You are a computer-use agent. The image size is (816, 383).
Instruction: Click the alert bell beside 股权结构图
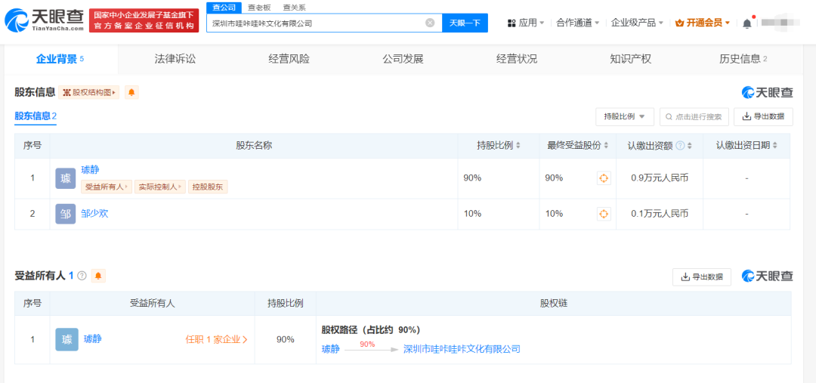(x=131, y=92)
